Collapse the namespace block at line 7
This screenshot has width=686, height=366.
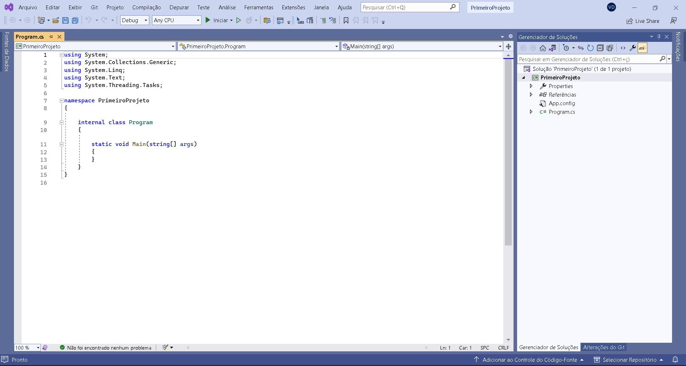(x=62, y=101)
